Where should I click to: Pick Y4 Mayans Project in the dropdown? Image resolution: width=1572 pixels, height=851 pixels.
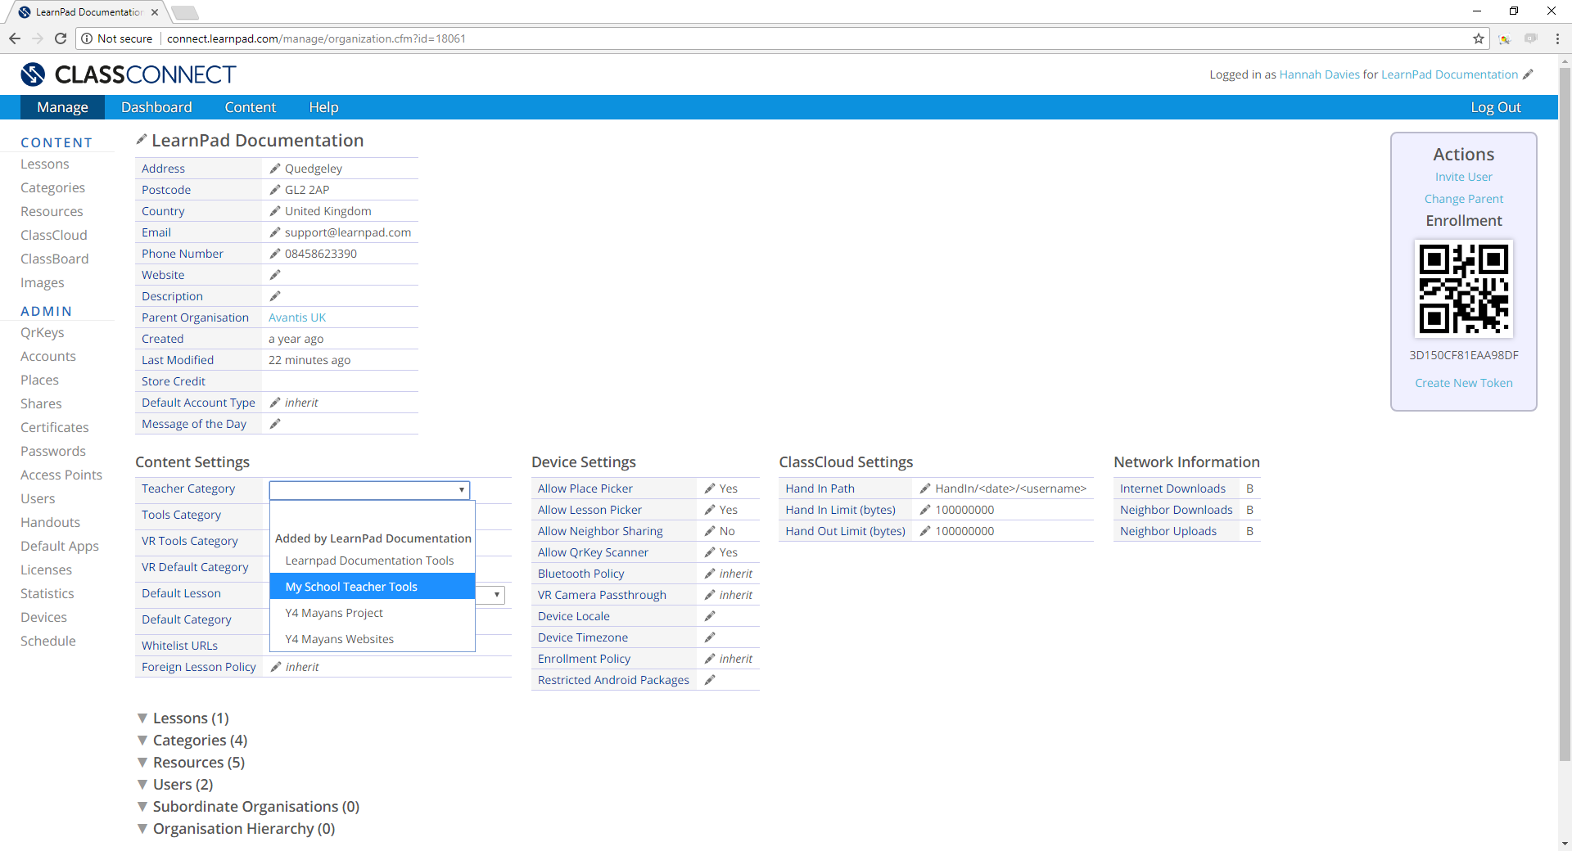point(373,613)
